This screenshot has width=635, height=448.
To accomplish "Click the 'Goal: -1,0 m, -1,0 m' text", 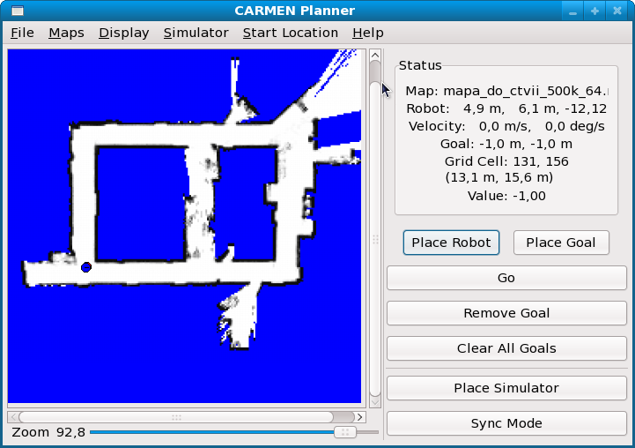I will [x=506, y=144].
